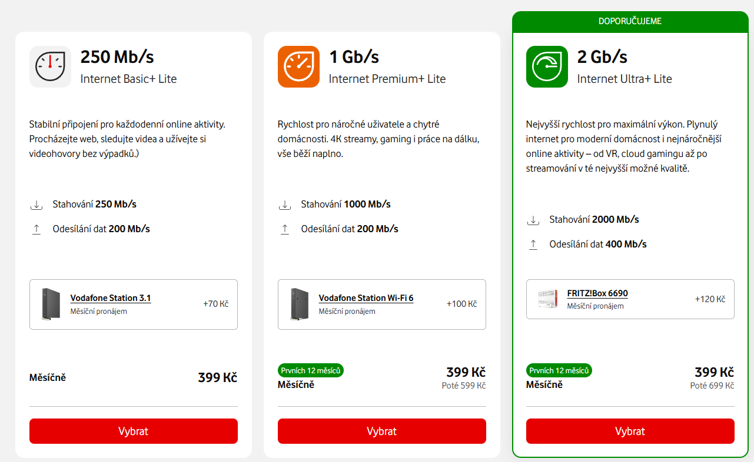Click the Vodafone Station 3.1 modem image
The height and width of the screenshot is (462, 754).
point(51,304)
